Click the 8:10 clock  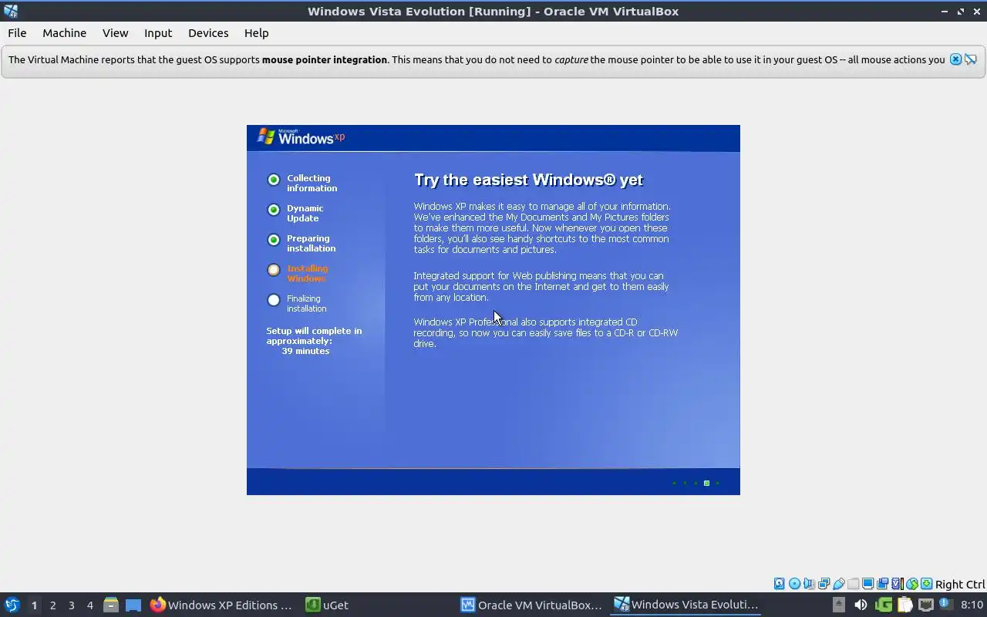click(x=972, y=605)
